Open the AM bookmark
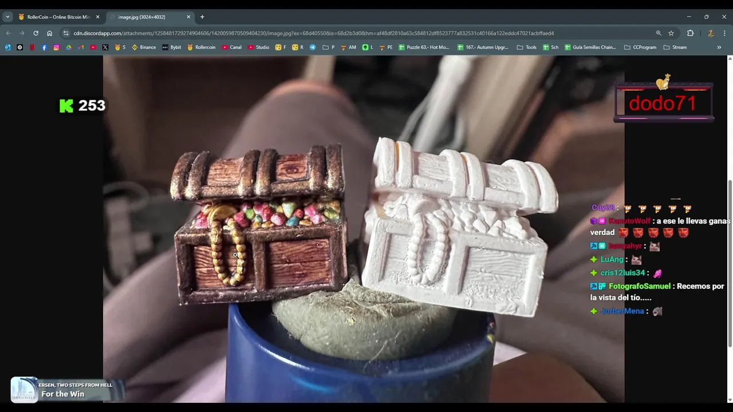The width and height of the screenshot is (733, 412). pos(348,47)
